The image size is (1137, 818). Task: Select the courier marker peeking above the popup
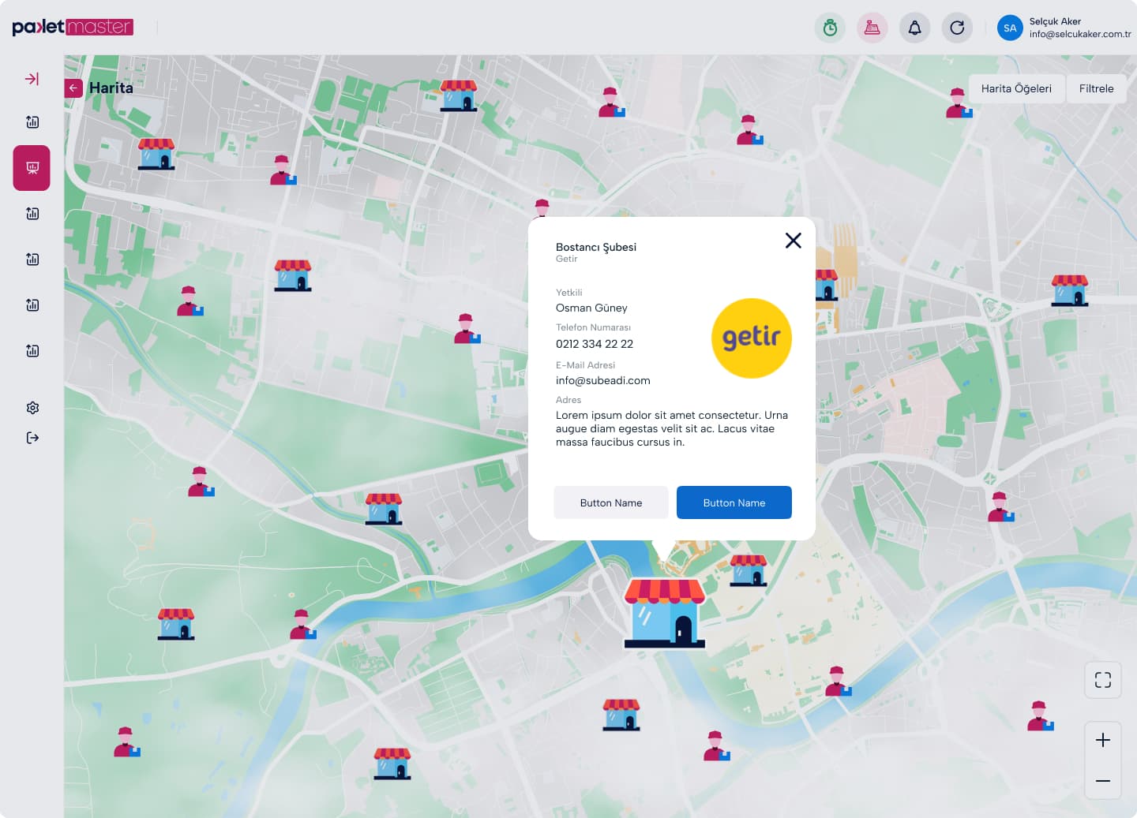click(x=542, y=207)
